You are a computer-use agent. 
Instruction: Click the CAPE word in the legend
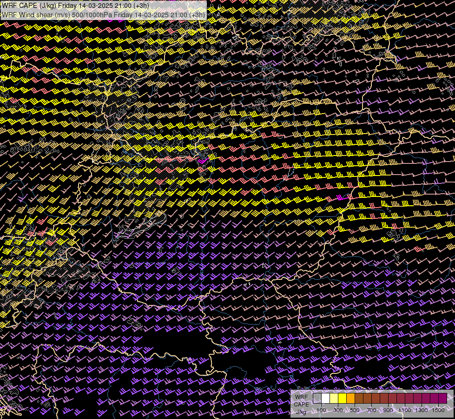click(x=301, y=405)
